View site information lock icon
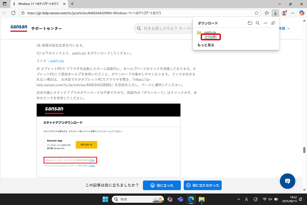The height and width of the screenshot is (205, 307). (23, 13)
